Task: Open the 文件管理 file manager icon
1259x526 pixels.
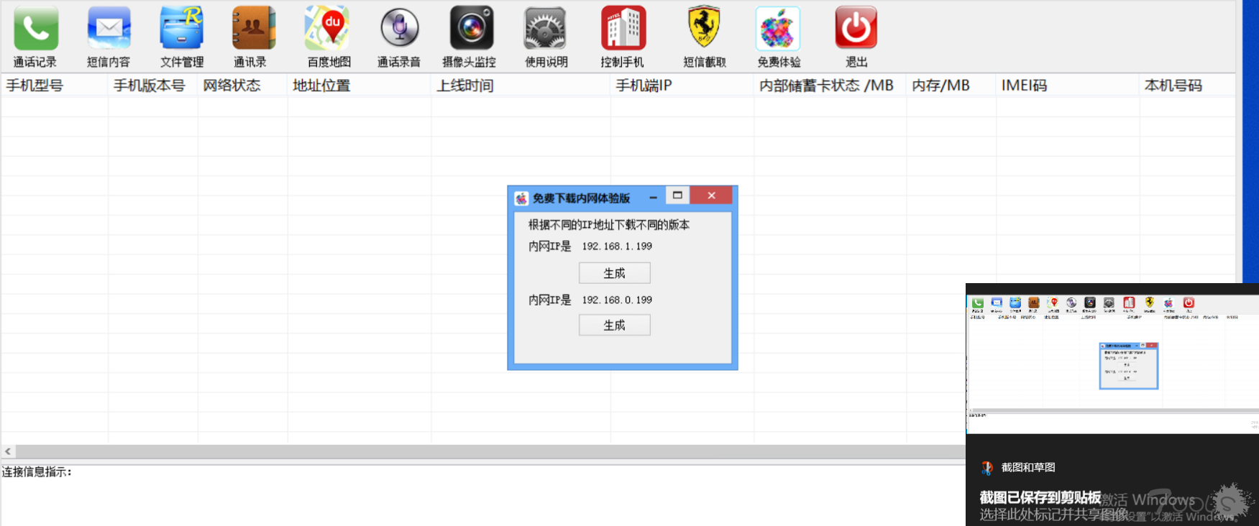Action: click(x=181, y=29)
